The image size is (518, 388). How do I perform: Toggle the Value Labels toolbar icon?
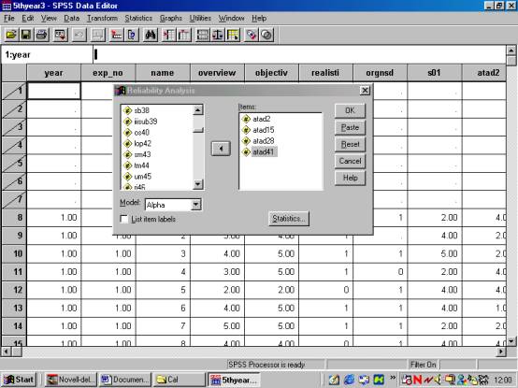(x=252, y=35)
